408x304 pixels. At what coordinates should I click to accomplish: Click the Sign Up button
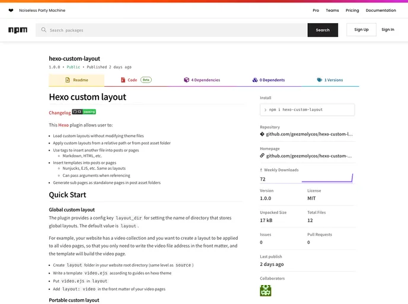tap(361, 30)
